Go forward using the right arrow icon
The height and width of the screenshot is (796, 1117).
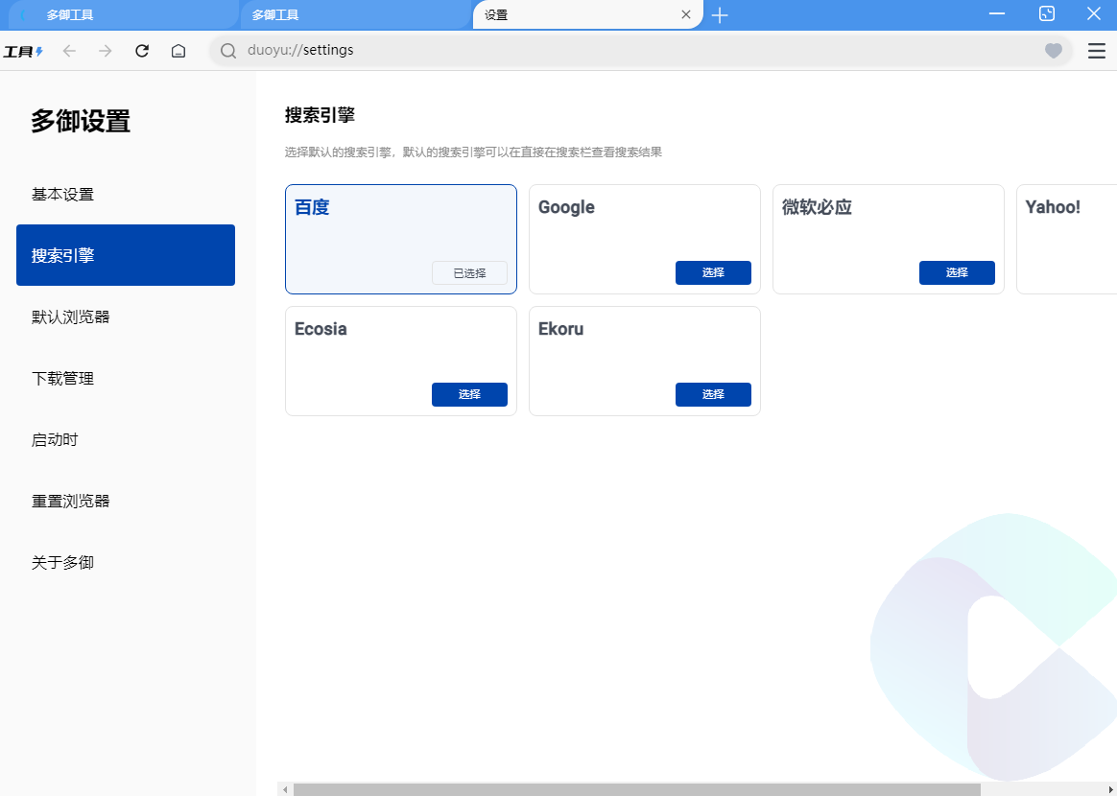click(x=105, y=51)
